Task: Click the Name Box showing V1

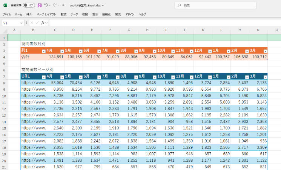Action: pos(11,23)
